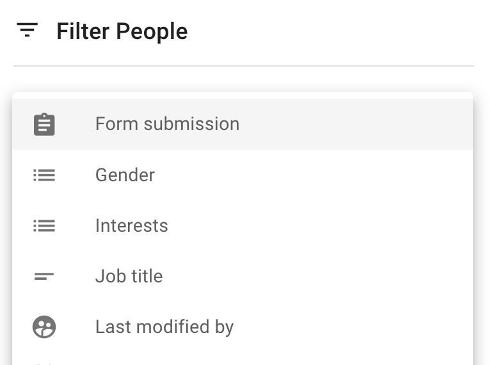Click the list icon next to Gender
The image size is (489, 365).
coord(44,175)
